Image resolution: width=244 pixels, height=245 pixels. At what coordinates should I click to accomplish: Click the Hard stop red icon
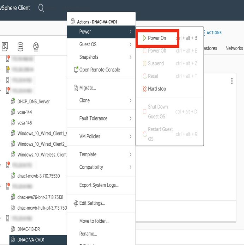(144, 89)
